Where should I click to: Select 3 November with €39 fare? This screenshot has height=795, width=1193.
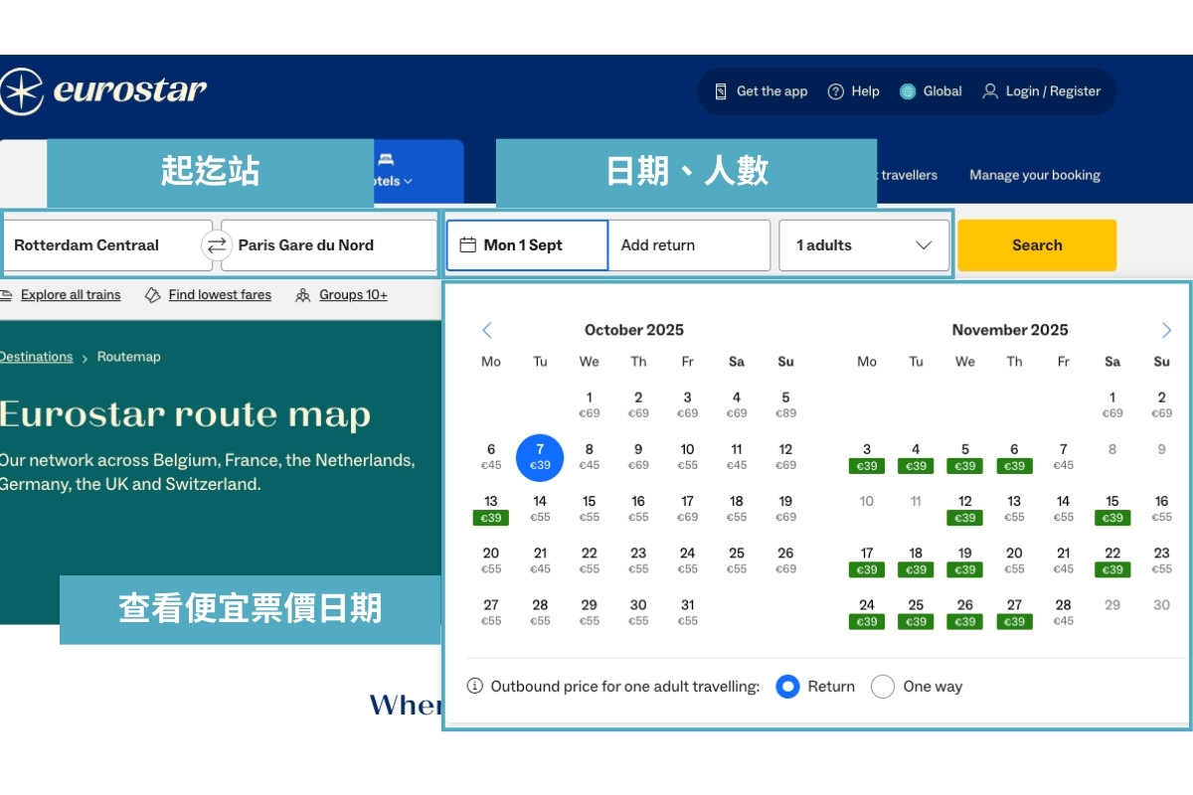tap(867, 457)
